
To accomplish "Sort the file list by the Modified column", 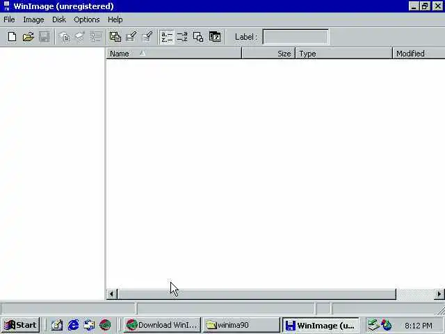I will 419,54.
